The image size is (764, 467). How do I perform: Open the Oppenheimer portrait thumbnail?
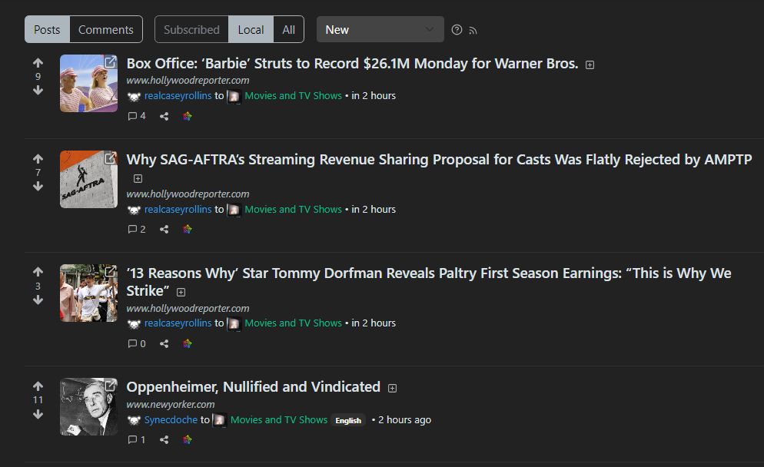(88, 406)
